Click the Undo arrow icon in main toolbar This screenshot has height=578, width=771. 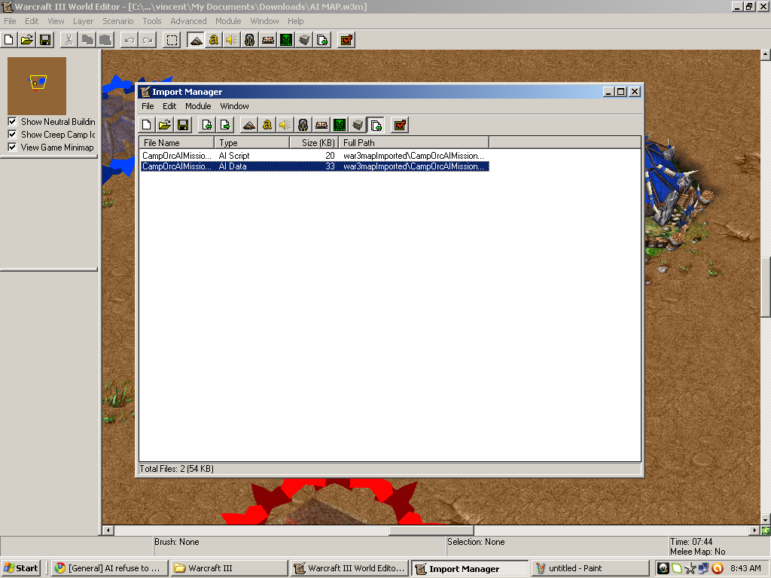(x=130, y=40)
